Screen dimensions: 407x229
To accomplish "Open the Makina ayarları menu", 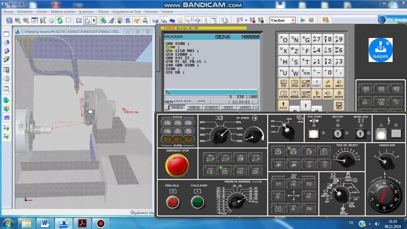I will 63,11.
